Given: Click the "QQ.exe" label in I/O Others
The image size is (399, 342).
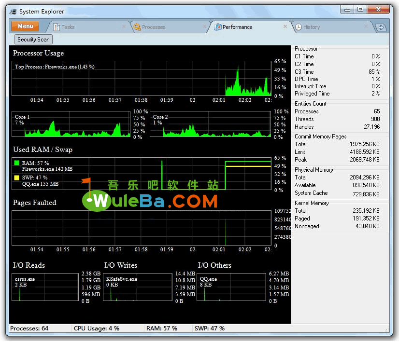Looking at the screenshot, I should click(x=208, y=279).
